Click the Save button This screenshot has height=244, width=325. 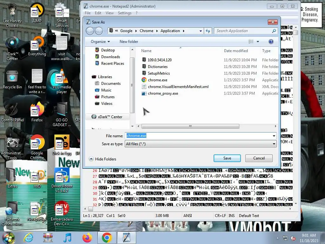pyautogui.click(x=227, y=158)
